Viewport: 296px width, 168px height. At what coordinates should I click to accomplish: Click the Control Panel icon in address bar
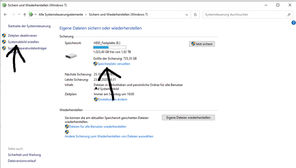(31, 15)
